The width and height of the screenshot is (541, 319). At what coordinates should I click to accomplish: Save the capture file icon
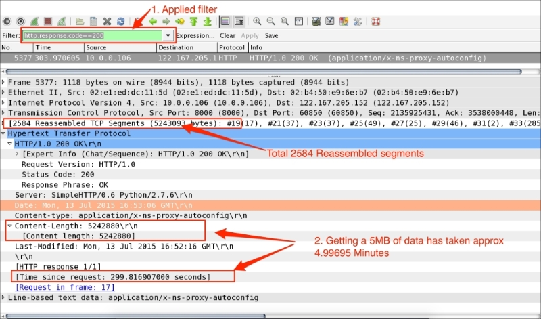[93, 22]
